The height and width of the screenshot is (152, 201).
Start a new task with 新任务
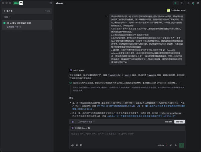[27, 11]
